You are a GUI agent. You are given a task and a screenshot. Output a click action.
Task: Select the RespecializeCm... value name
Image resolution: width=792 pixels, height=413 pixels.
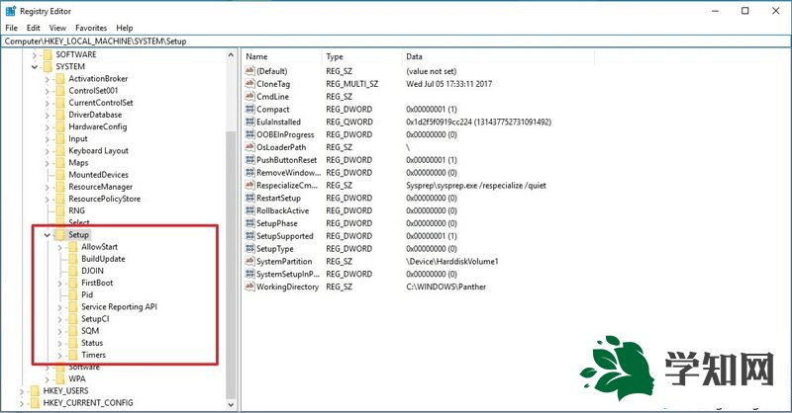(x=287, y=185)
